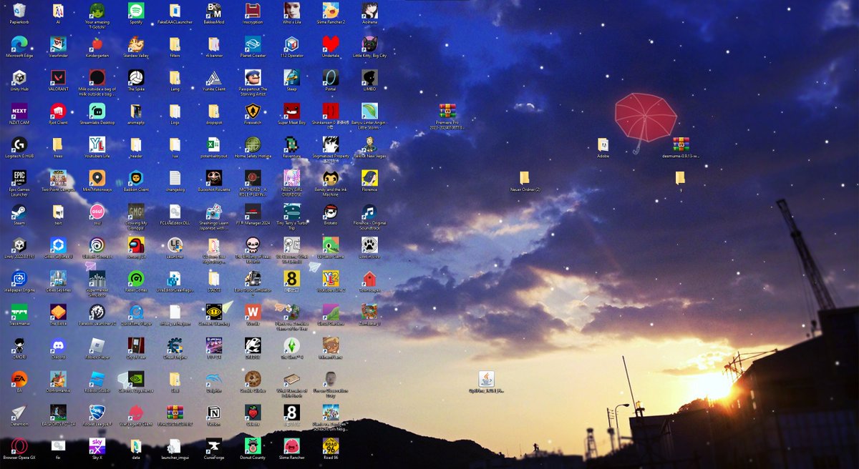Select the Undertale heart icon
This screenshot has width=859, height=469.
331,44
